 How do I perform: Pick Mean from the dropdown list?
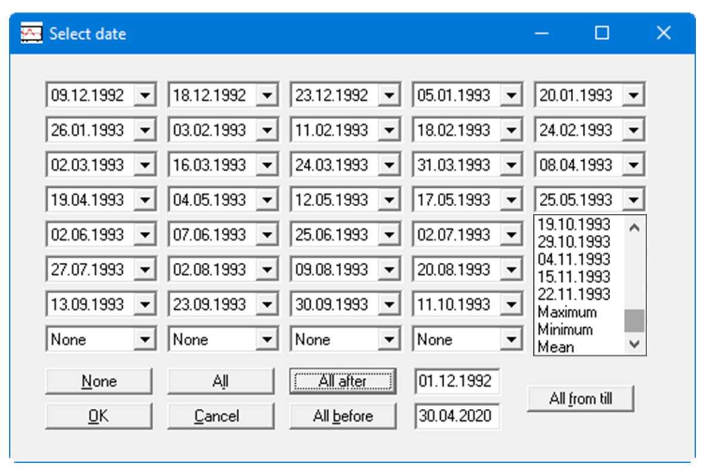[555, 346]
